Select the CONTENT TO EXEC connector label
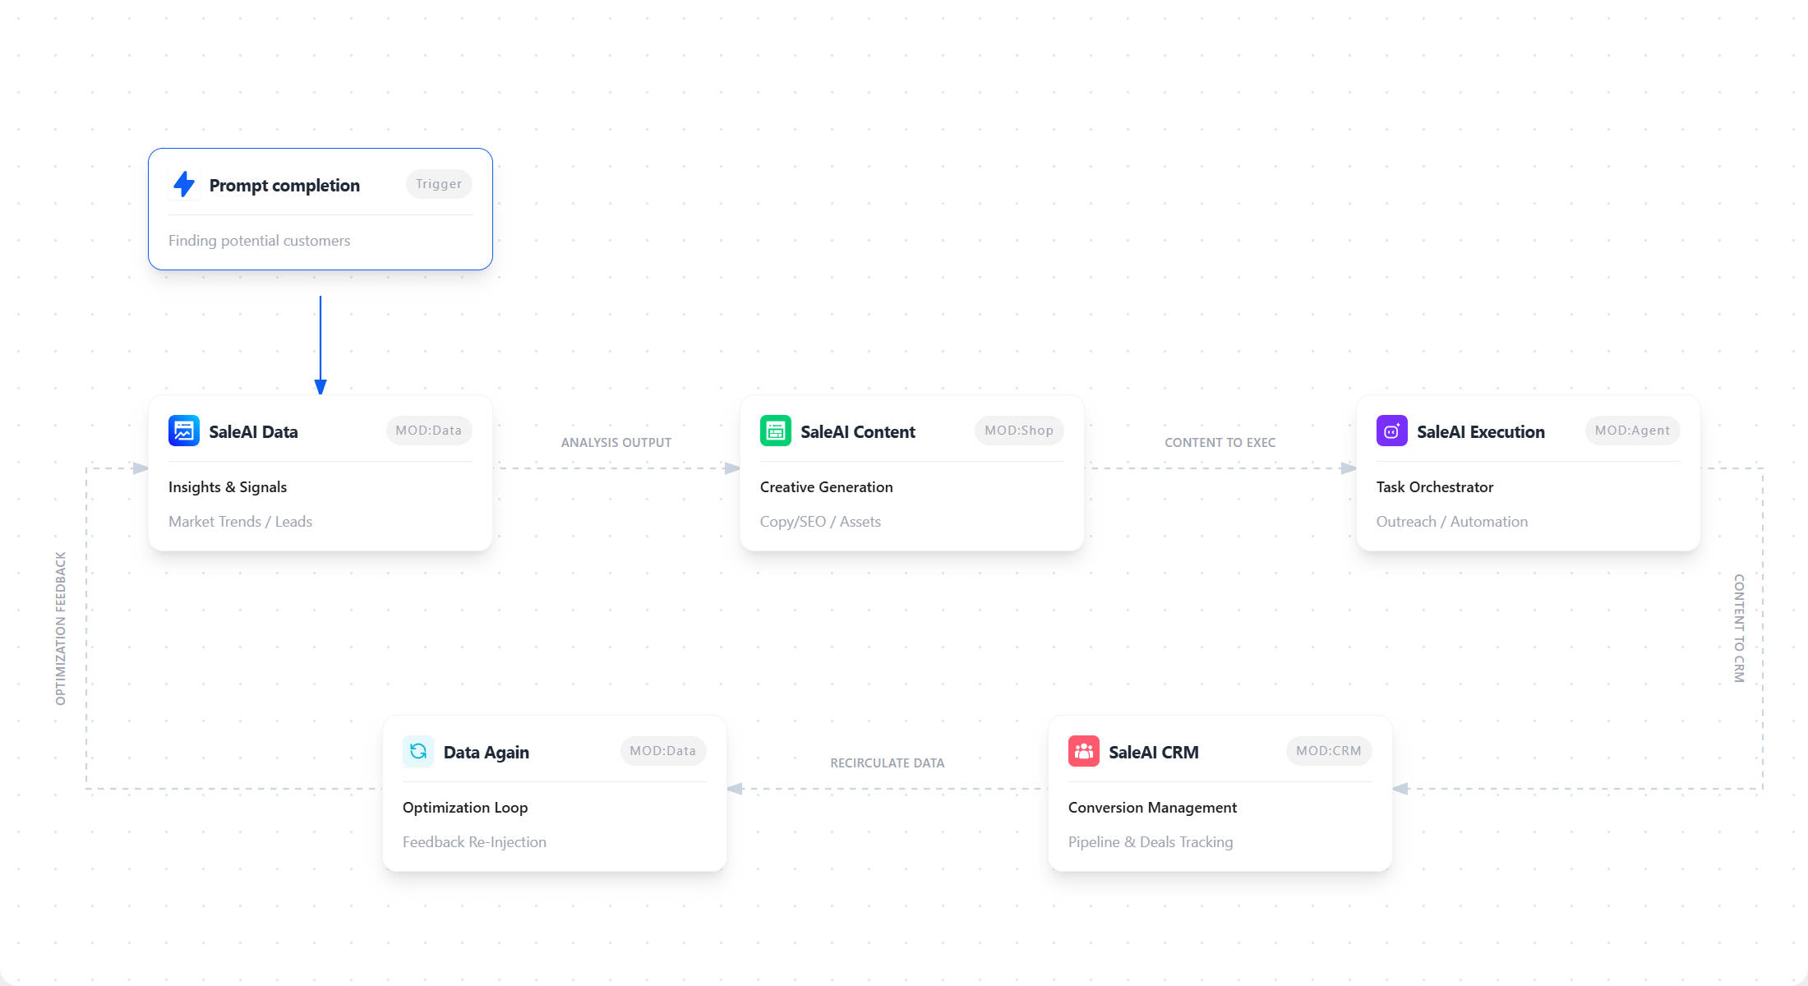1808x986 pixels. tap(1220, 443)
